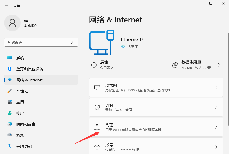
Task: Click the pie chart icon for 数据使用量
Action: (175, 65)
